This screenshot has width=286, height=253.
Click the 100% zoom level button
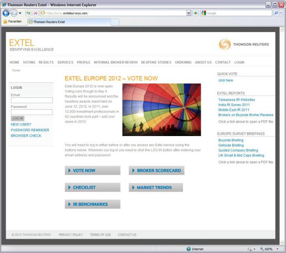point(266,249)
